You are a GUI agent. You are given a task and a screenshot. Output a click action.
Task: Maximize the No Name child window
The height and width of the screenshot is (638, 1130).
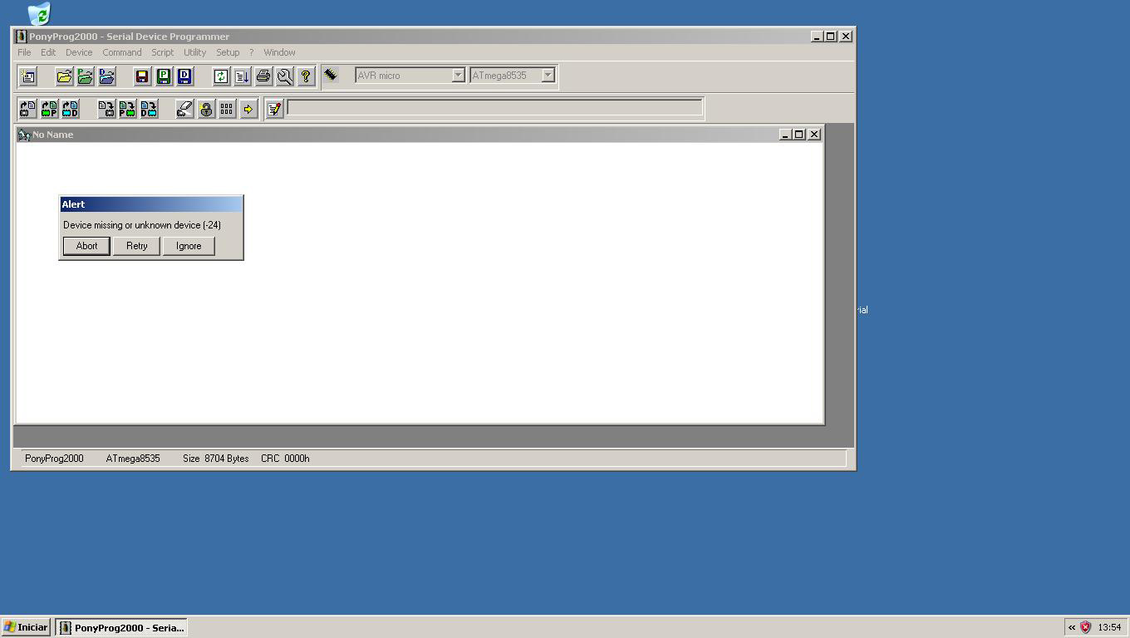click(799, 135)
